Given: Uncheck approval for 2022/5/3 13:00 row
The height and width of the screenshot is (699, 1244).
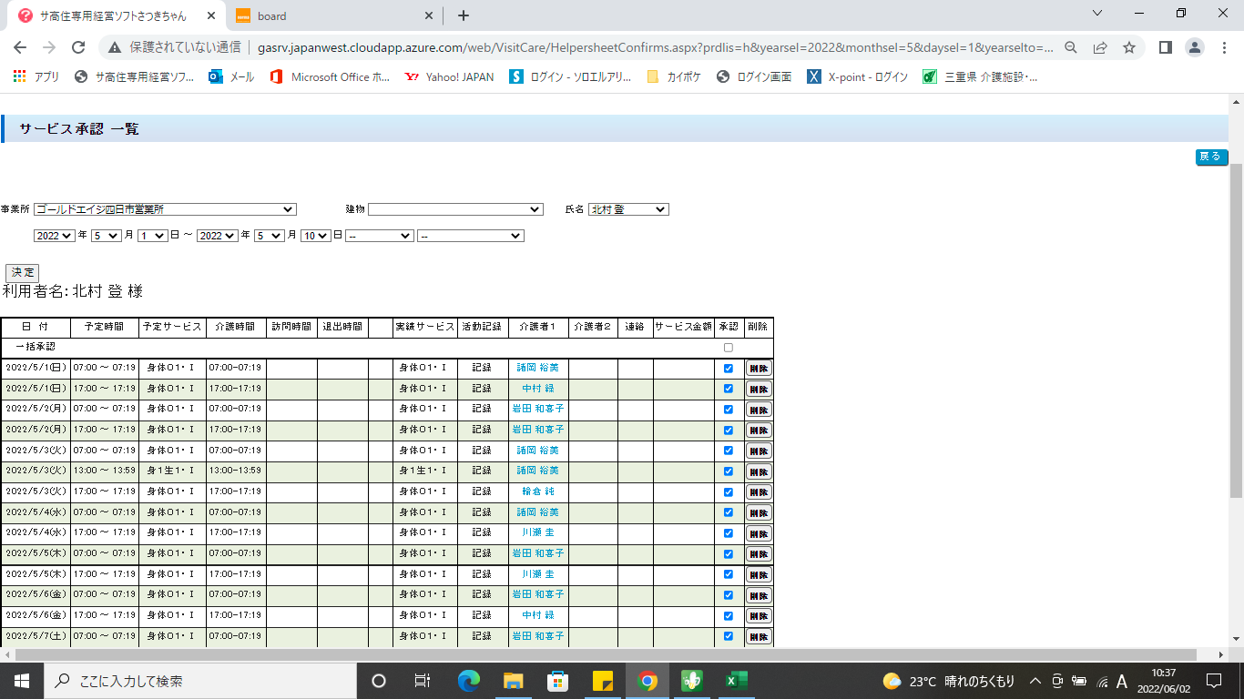Looking at the screenshot, I should point(728,471).
